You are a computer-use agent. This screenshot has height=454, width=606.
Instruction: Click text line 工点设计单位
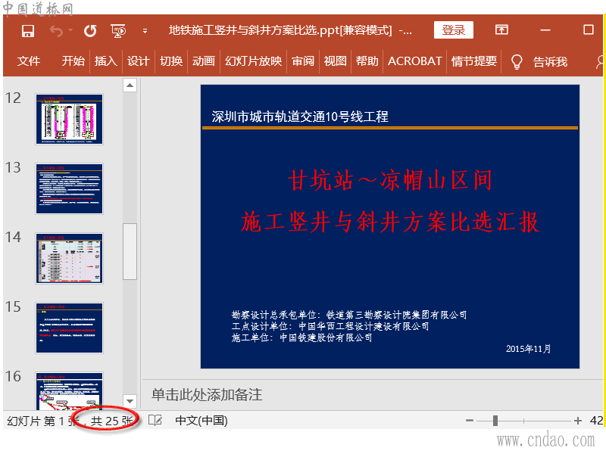330,326
